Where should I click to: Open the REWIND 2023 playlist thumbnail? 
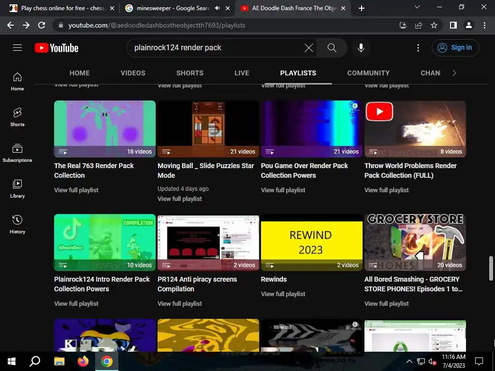pyautogui.click(x=312, y=243)
